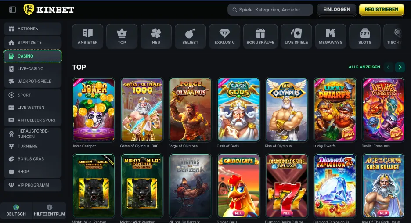
Task: Open the Lucky Dwarfs thumbnail
Action: point(335,110)
